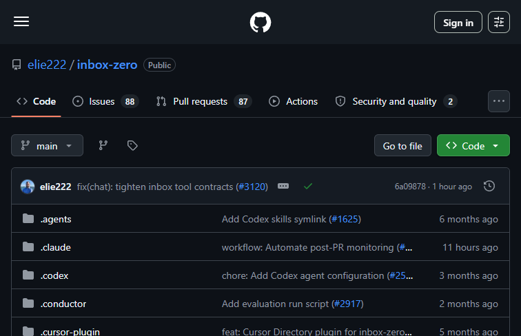View tags using the tag icon

coord(132,145)
